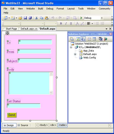Click the Foreground Color 'A' icon
The image size is (114, 134).
point(77,24)
